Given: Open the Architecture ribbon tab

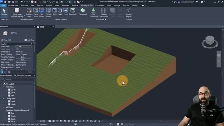Looking at the screenshot, I should 13,5.
